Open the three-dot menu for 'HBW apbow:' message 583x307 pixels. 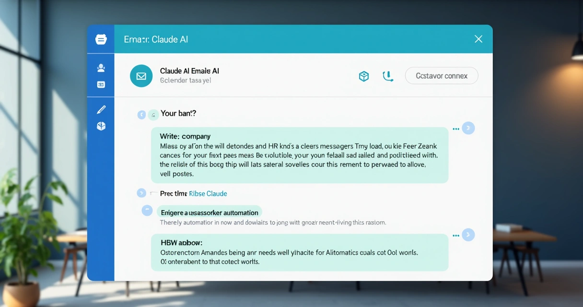click(x=456, y=236)
